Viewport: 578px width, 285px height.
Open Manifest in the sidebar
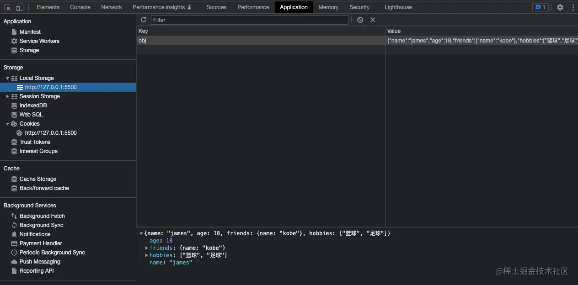tap(30, 32)
